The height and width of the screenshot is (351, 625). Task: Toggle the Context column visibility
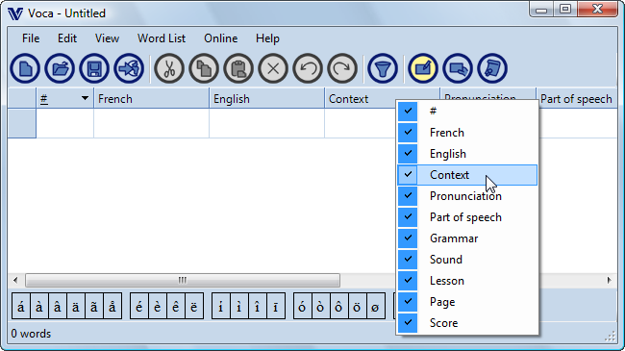pyautogui.click(x=467, y=175)
